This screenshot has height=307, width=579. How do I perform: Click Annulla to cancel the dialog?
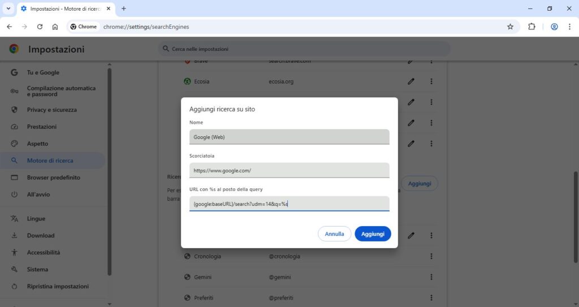[x=334, y=234]
